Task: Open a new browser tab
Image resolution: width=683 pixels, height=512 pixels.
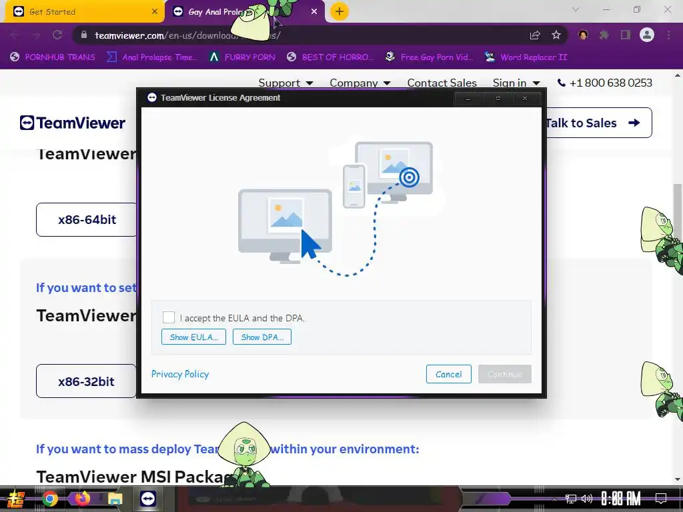Action: [x=339, y=11]
